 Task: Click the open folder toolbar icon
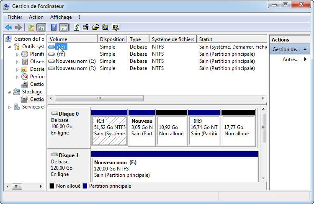[x=95, y=27]
